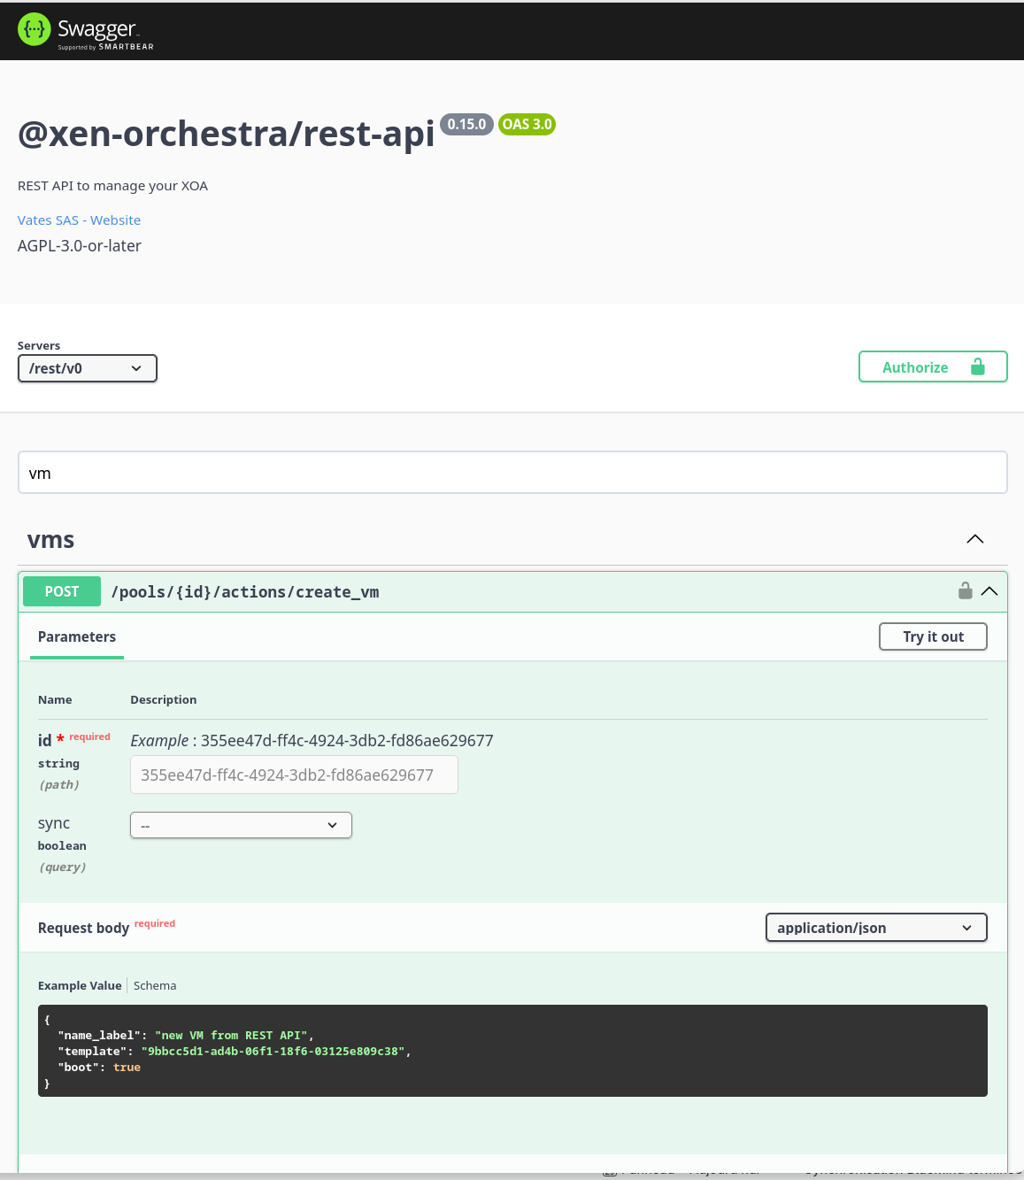Click the JSON request body example block

pos(512,1051)
